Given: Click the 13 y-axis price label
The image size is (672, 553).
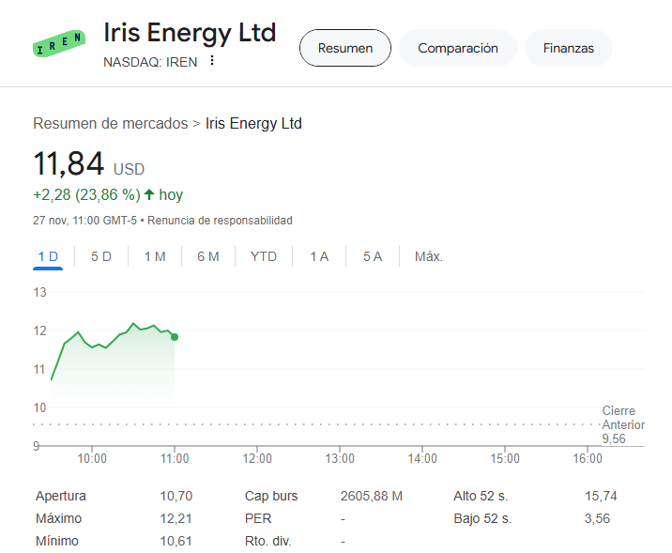Looking at the screenshot, I should click(x=39, y=292).
